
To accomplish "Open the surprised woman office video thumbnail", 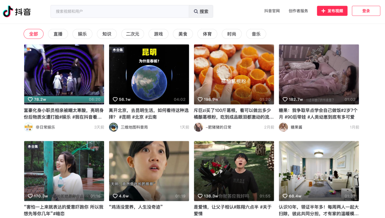I will [149, 171].
